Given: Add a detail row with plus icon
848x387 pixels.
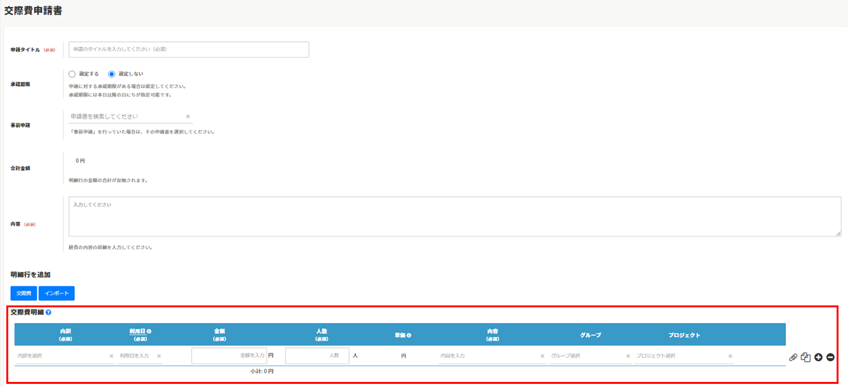Looking at the screenshot, I should pyautogui.click(x=818, y=357).
